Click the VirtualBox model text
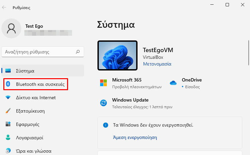The width and height of the screenshot is (250, 155). (153, 57)
